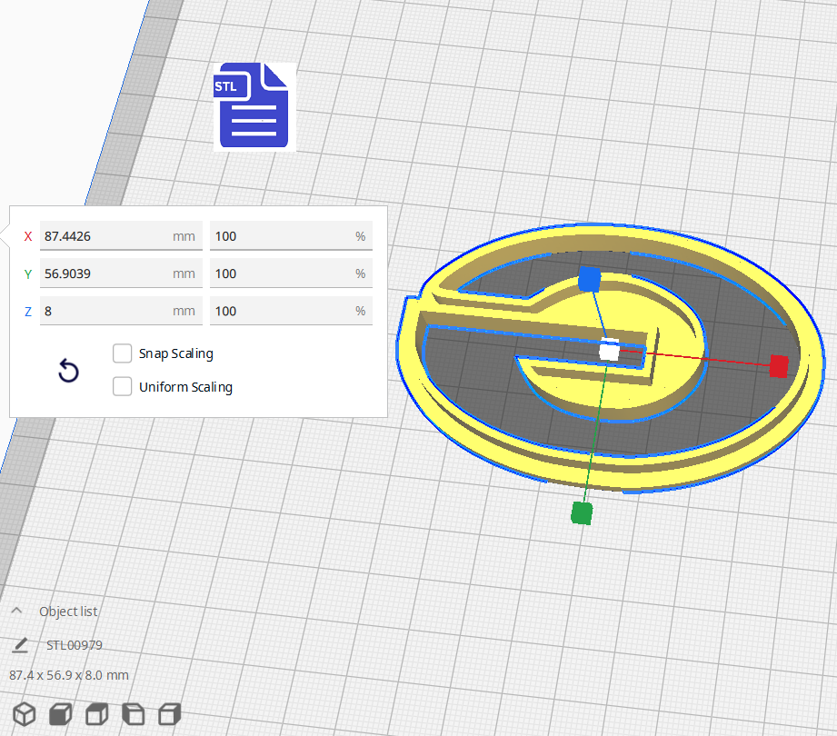Switch to the right side view icon
The height and width of the screenshot is (736, 837).
(x=169, y=714)
